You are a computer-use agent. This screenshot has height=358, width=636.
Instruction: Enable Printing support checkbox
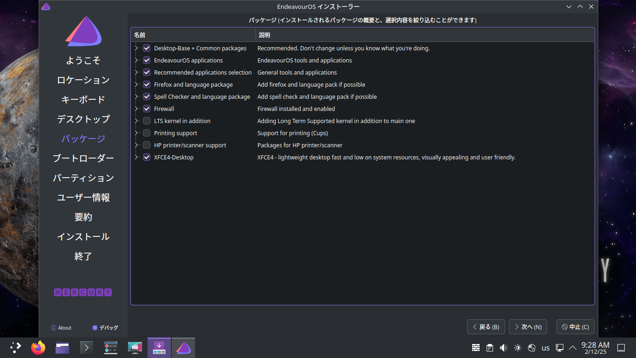point(147,133)
